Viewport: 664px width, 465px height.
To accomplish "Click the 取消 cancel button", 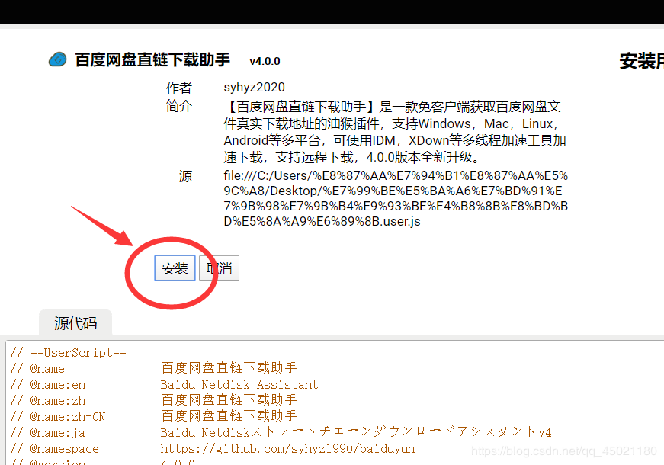I will (219, 268).
